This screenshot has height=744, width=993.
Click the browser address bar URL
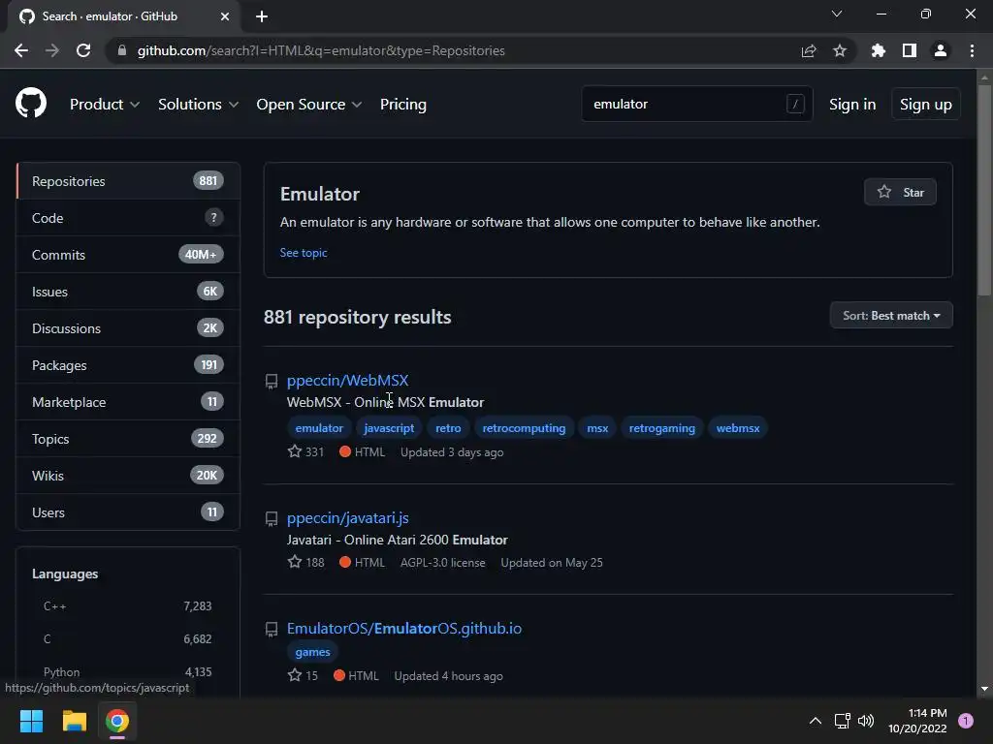tap(321, 50)
